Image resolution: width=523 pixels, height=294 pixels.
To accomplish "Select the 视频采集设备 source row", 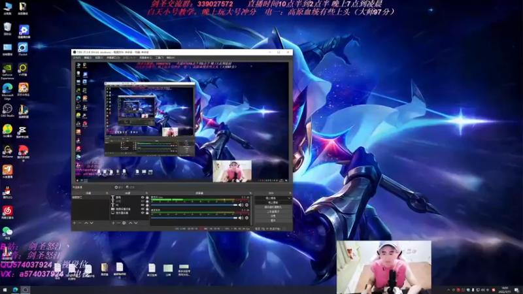I will [x=130, y=209].
